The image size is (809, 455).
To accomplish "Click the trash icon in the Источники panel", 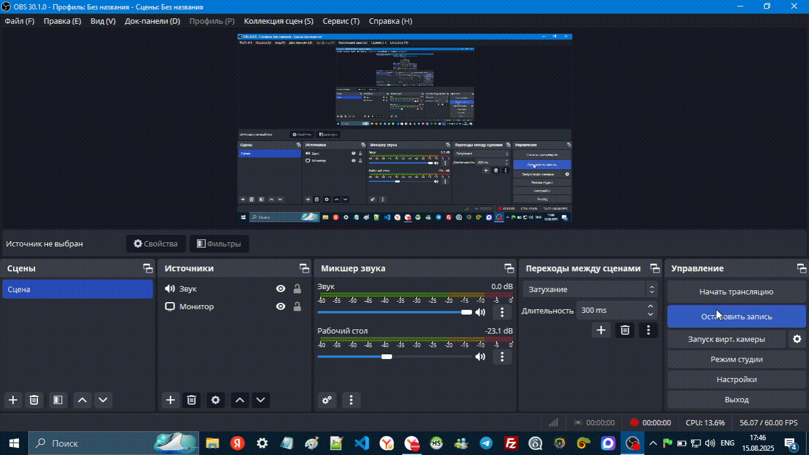I will [192, 400].
